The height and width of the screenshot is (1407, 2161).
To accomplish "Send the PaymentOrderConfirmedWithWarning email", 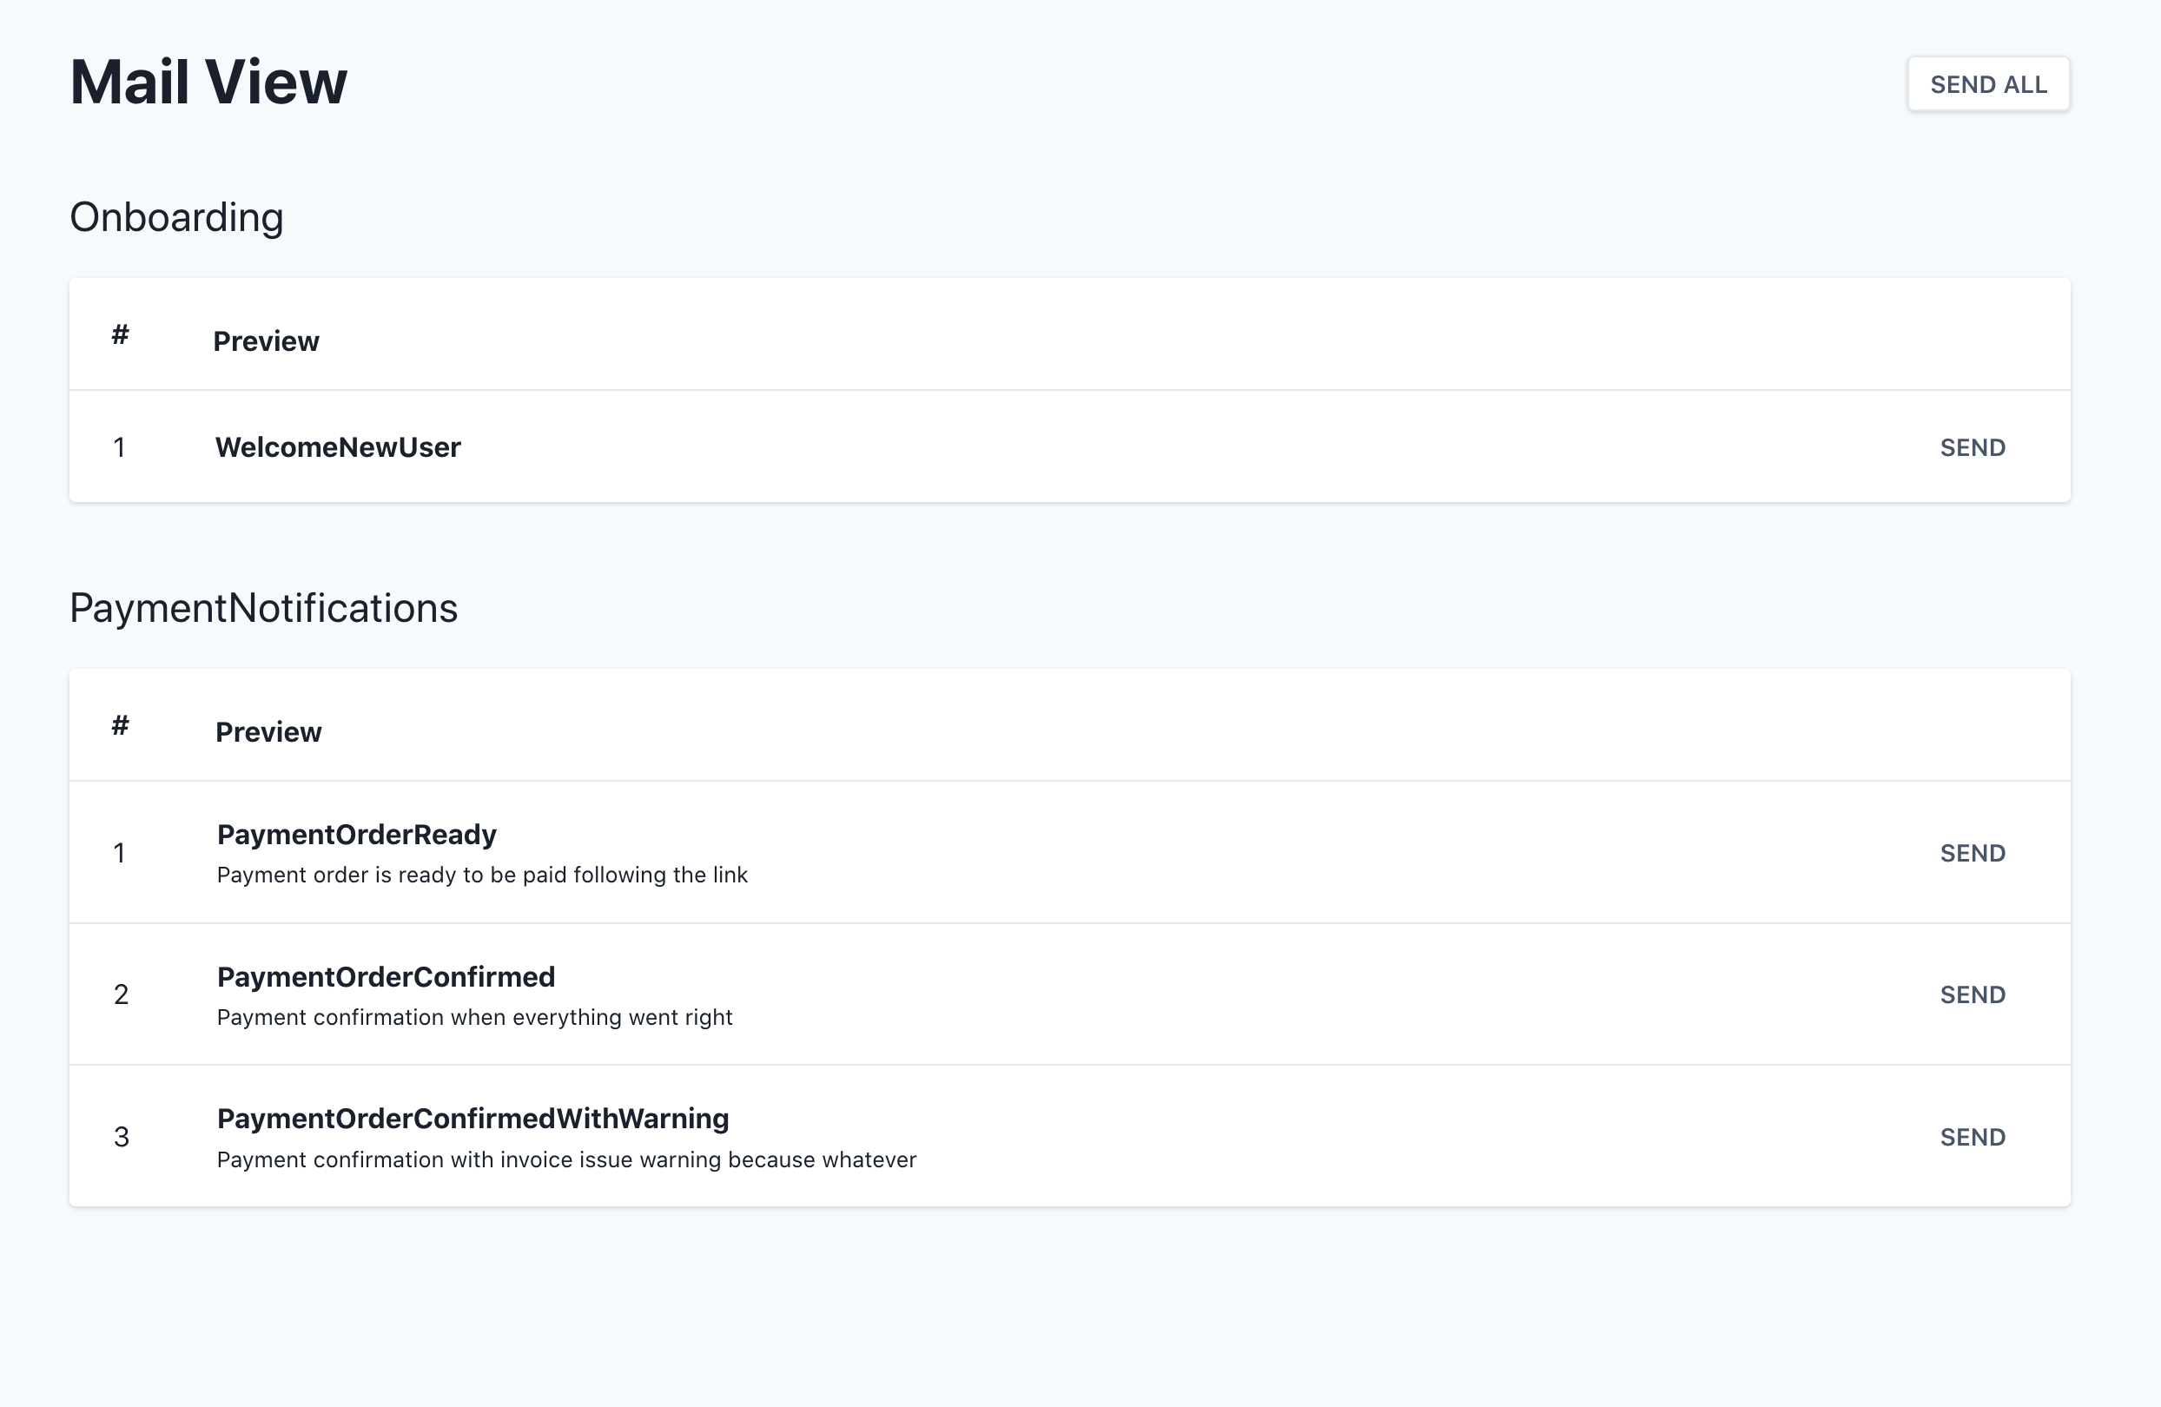I will pyautogui.click(x=1973, y=1135).
